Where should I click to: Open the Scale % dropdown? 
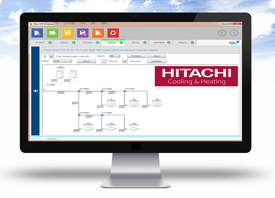115,56
